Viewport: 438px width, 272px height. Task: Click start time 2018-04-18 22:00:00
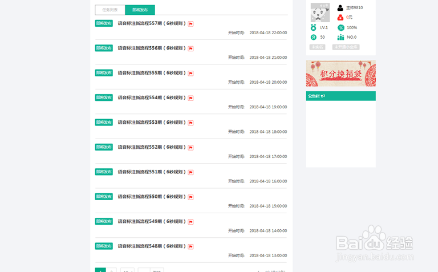(x=268, y=33)
